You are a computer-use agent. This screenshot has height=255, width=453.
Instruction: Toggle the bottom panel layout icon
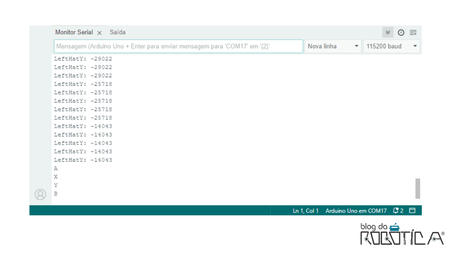[x=412, y=211]
